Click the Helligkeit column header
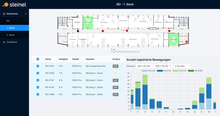Viewport: 220px width, 116px height. [x=63, y=59]
